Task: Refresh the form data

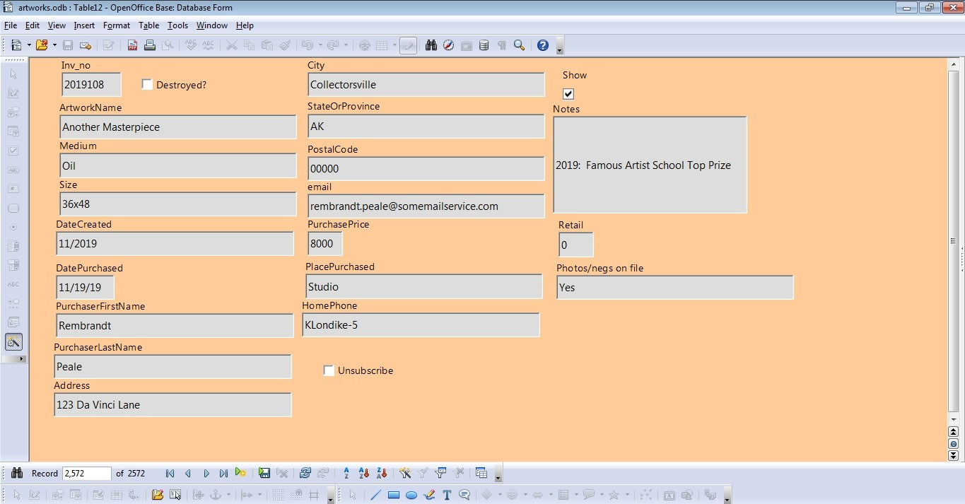Action: tap(305, 473)
